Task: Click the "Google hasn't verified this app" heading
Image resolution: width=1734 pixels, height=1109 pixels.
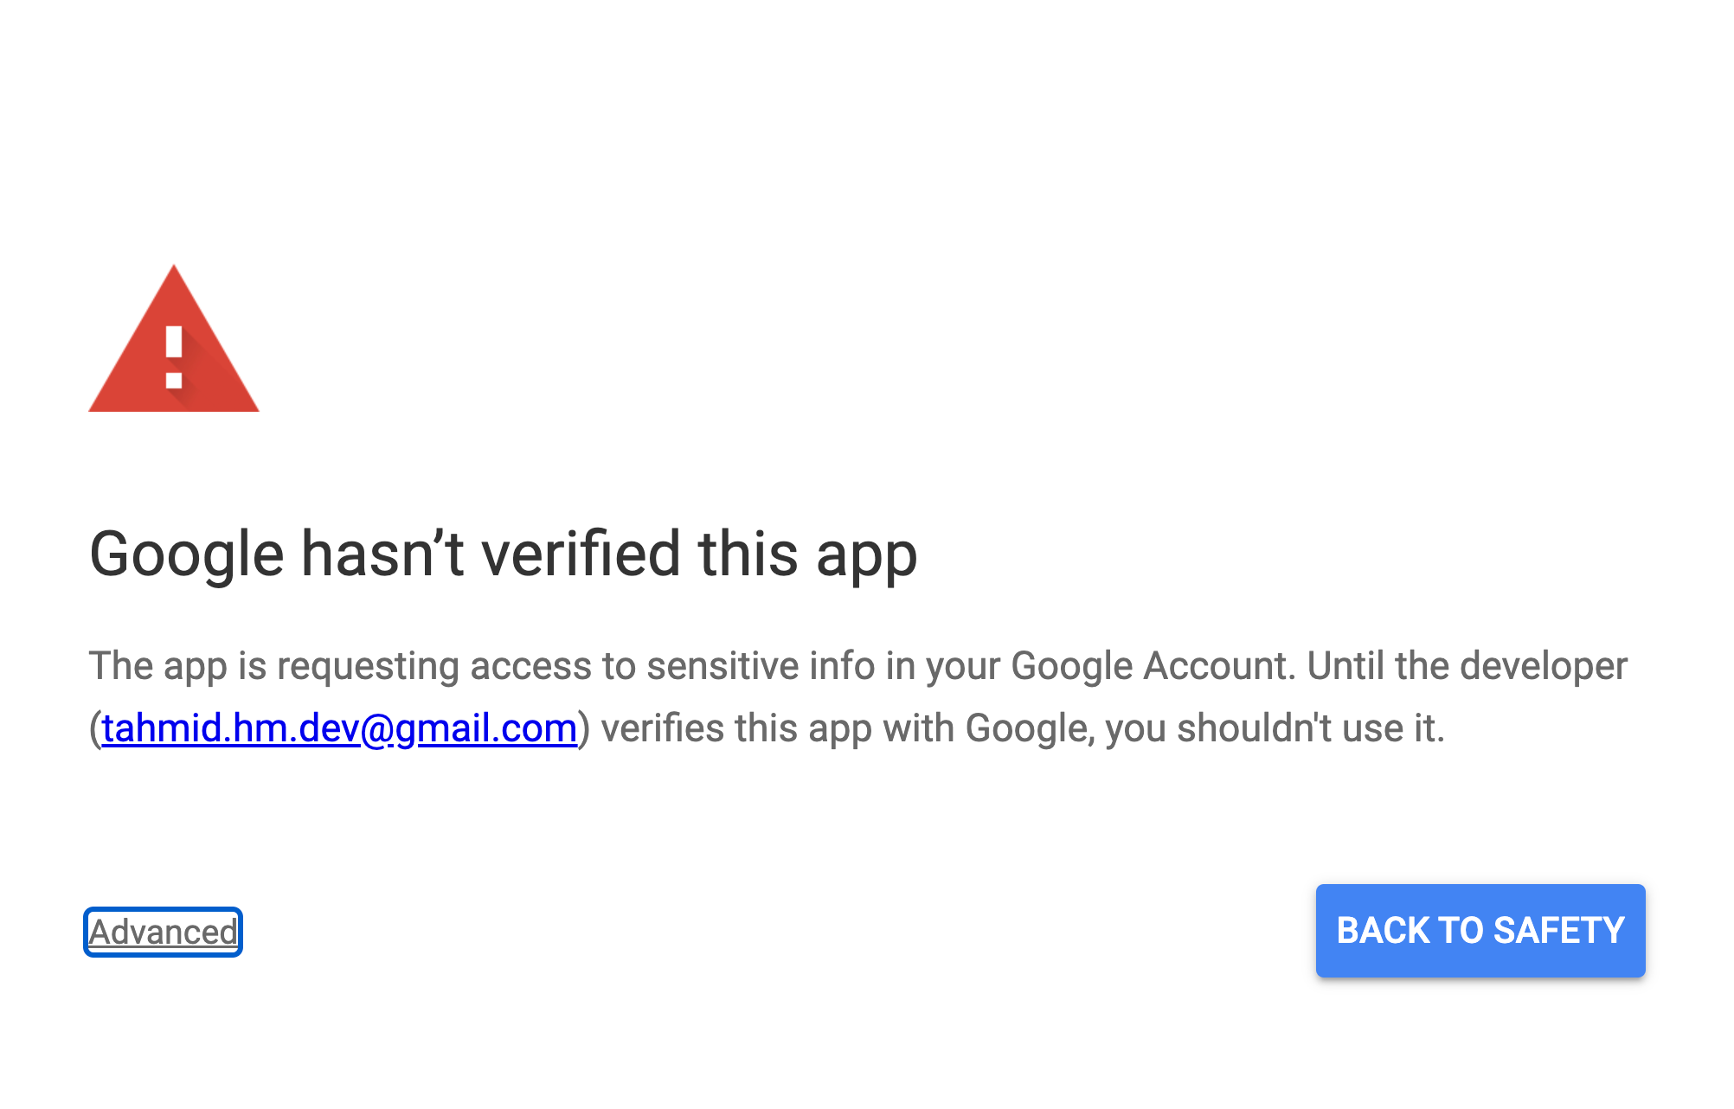Action: click(x=503, y=554)
